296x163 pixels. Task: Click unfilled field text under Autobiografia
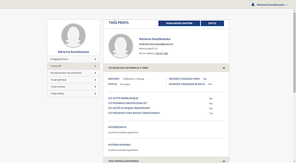click(x=123, y=133)
